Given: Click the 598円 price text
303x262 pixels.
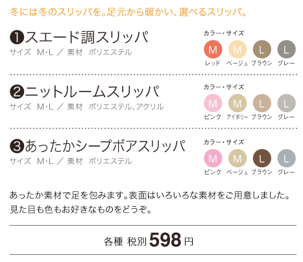Looking at the screenshot, I should coord(171,240).
